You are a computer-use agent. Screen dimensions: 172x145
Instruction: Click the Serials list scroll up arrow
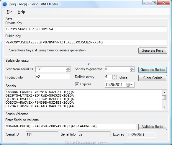click(164, 93)
